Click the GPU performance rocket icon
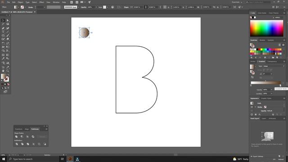 [89, 2]
